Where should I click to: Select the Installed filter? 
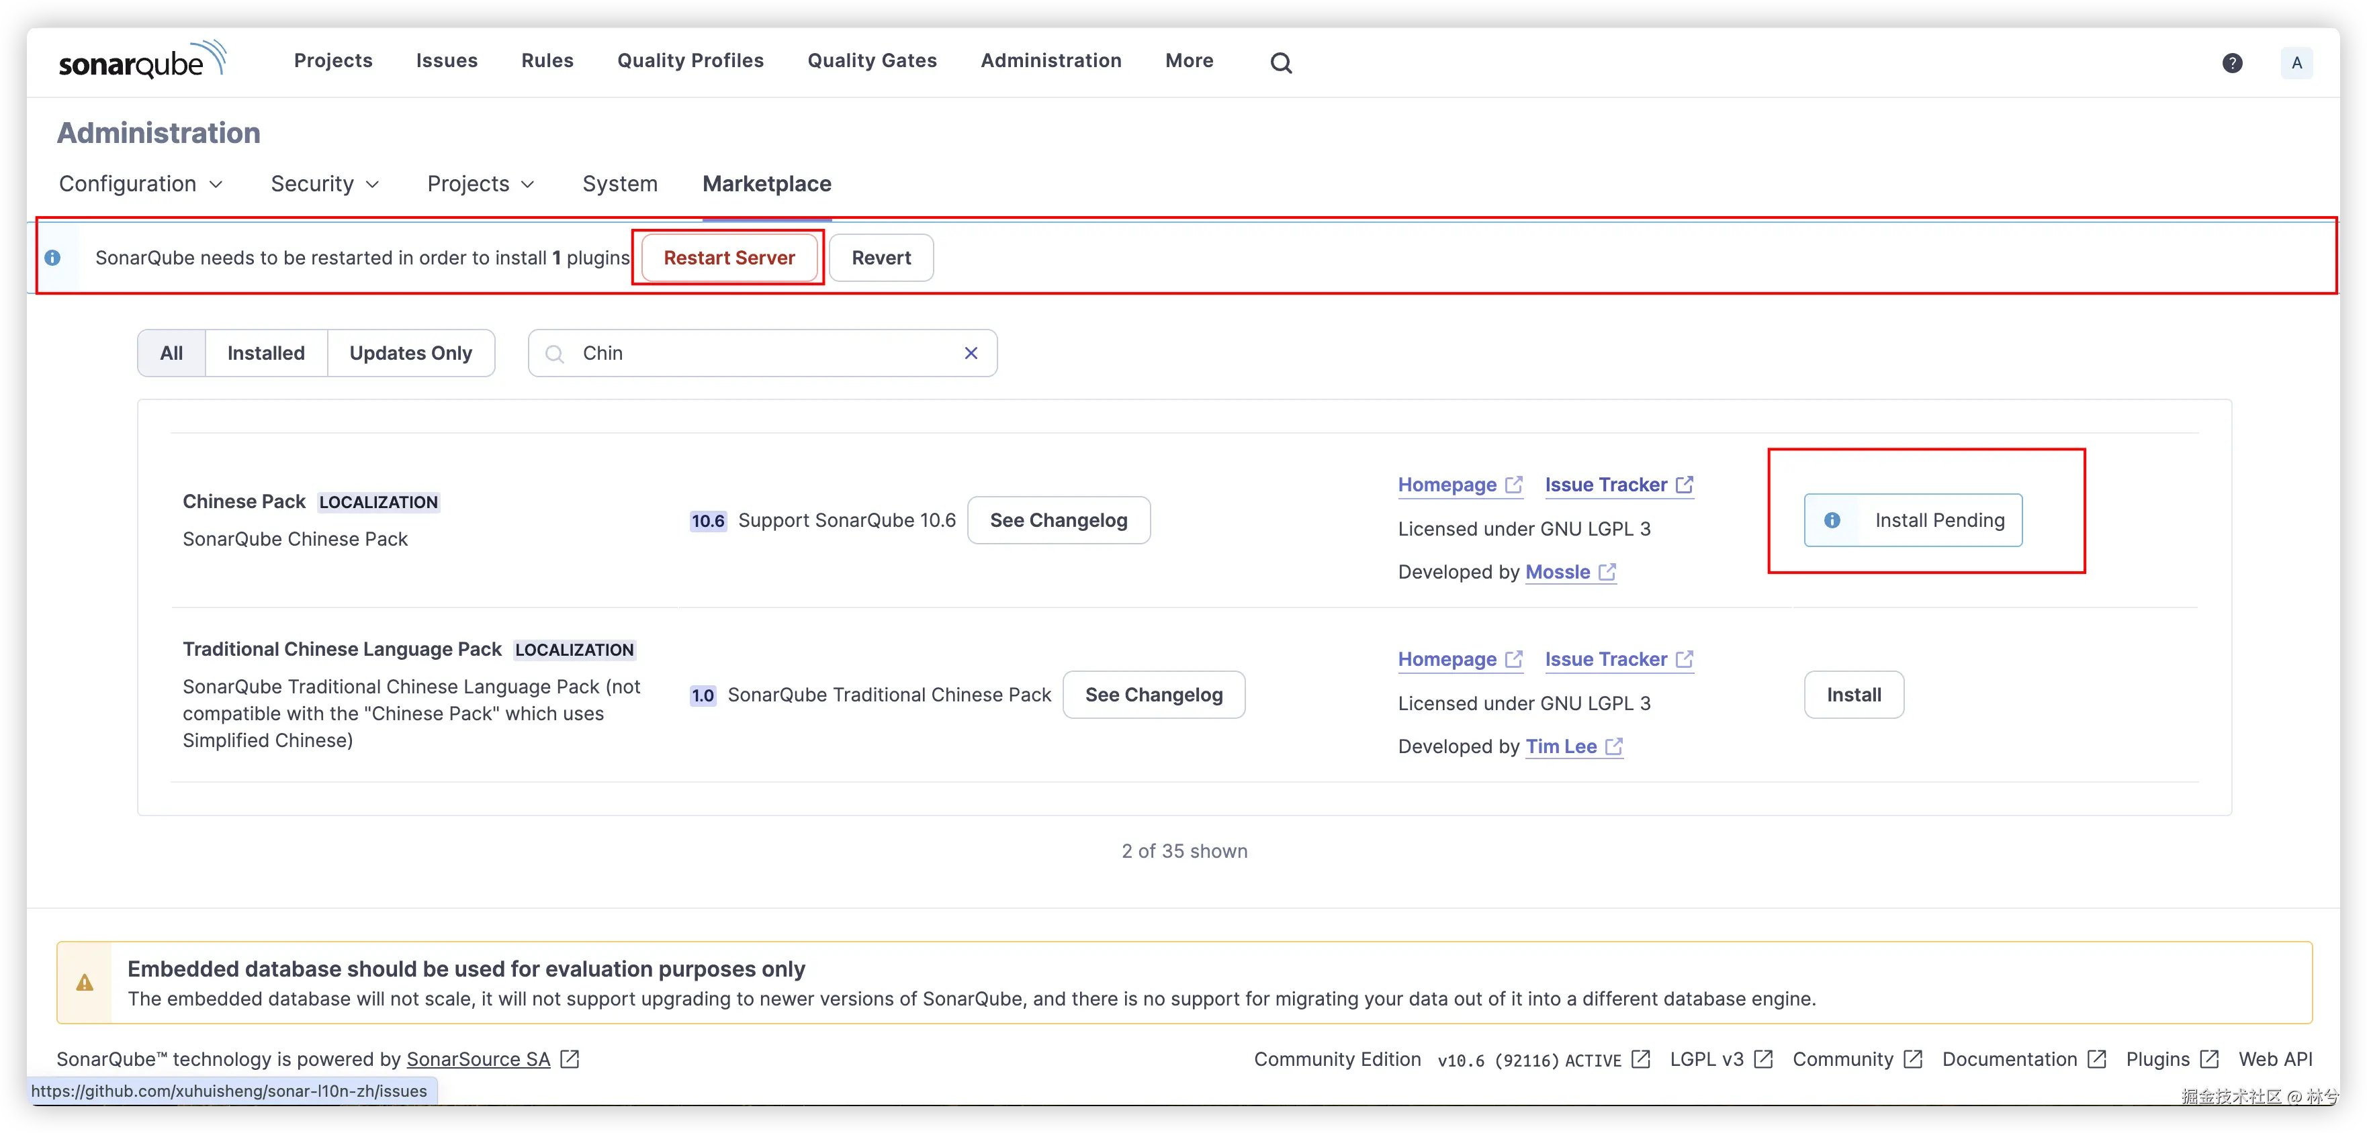coord(265,354)
